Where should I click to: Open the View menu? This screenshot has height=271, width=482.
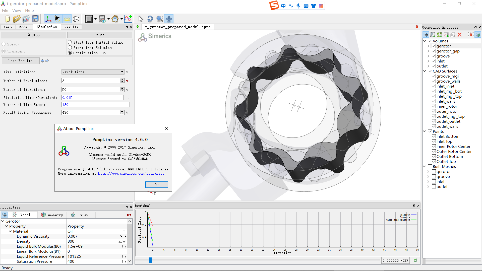[17, 10]
